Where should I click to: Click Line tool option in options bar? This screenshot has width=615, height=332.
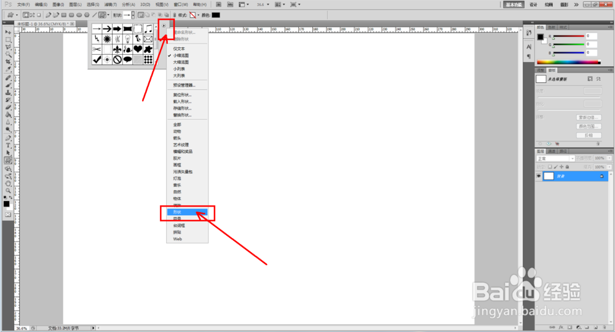[x=94, y=15]
